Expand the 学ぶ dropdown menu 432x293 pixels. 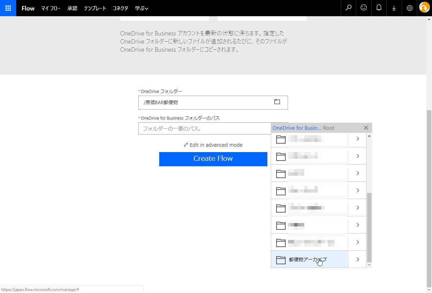coord(142,8)
